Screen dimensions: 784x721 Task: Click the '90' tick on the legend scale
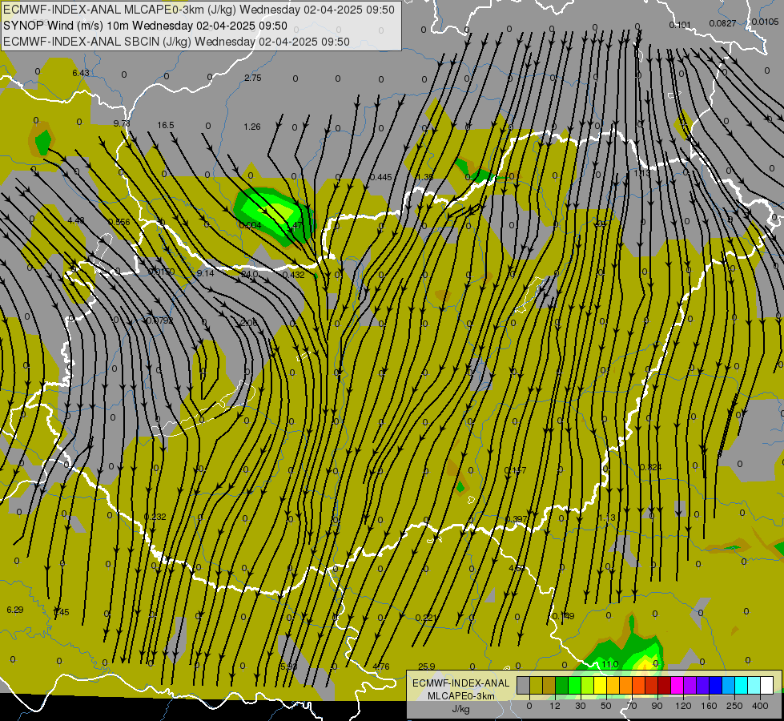pos(657,706)
